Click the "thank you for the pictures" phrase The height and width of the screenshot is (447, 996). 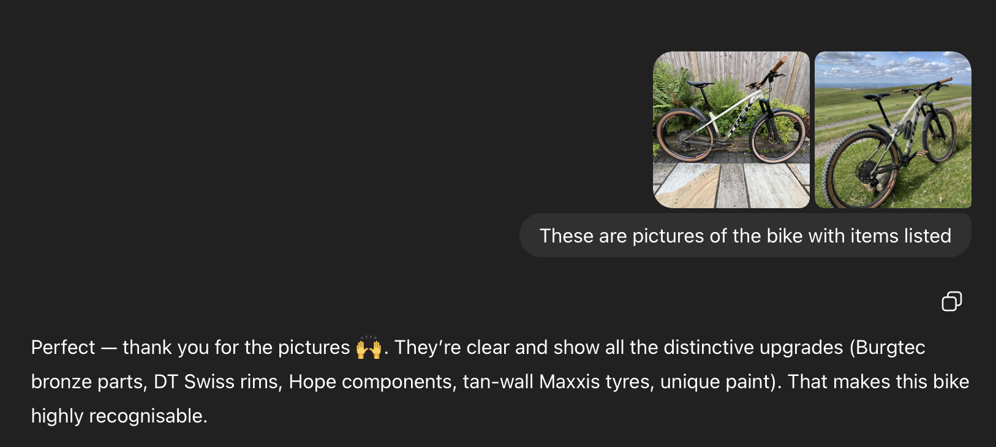pos(236,348)
